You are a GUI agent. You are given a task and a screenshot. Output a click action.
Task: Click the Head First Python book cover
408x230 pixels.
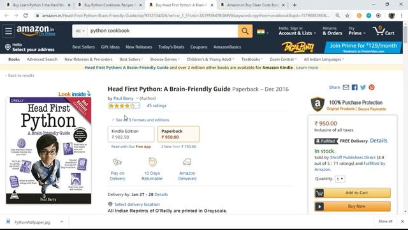pyautogui.click(x=48, y=151)
